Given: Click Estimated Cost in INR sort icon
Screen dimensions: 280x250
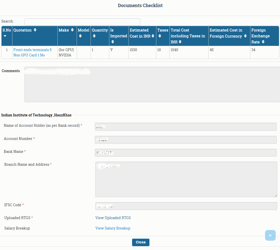Looking at the screenshot, I should click(x=153, y=36).
